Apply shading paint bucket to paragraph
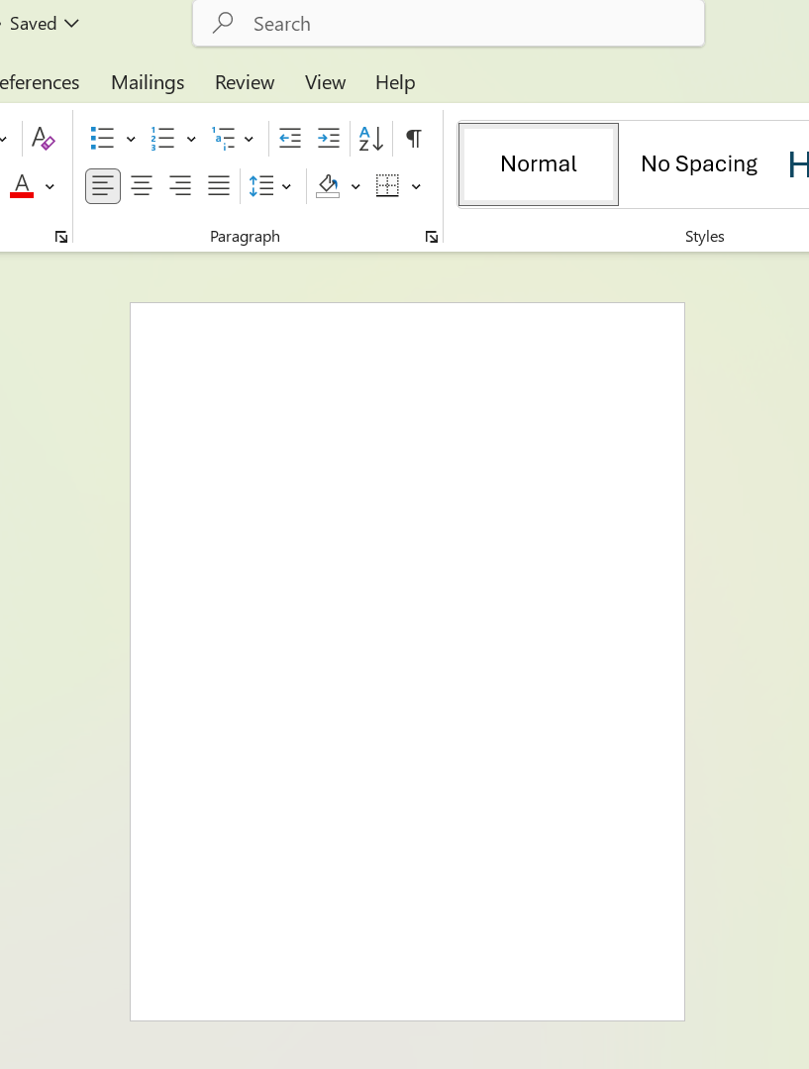This screenshot has height=1069, width=809. tap(329, 186)
